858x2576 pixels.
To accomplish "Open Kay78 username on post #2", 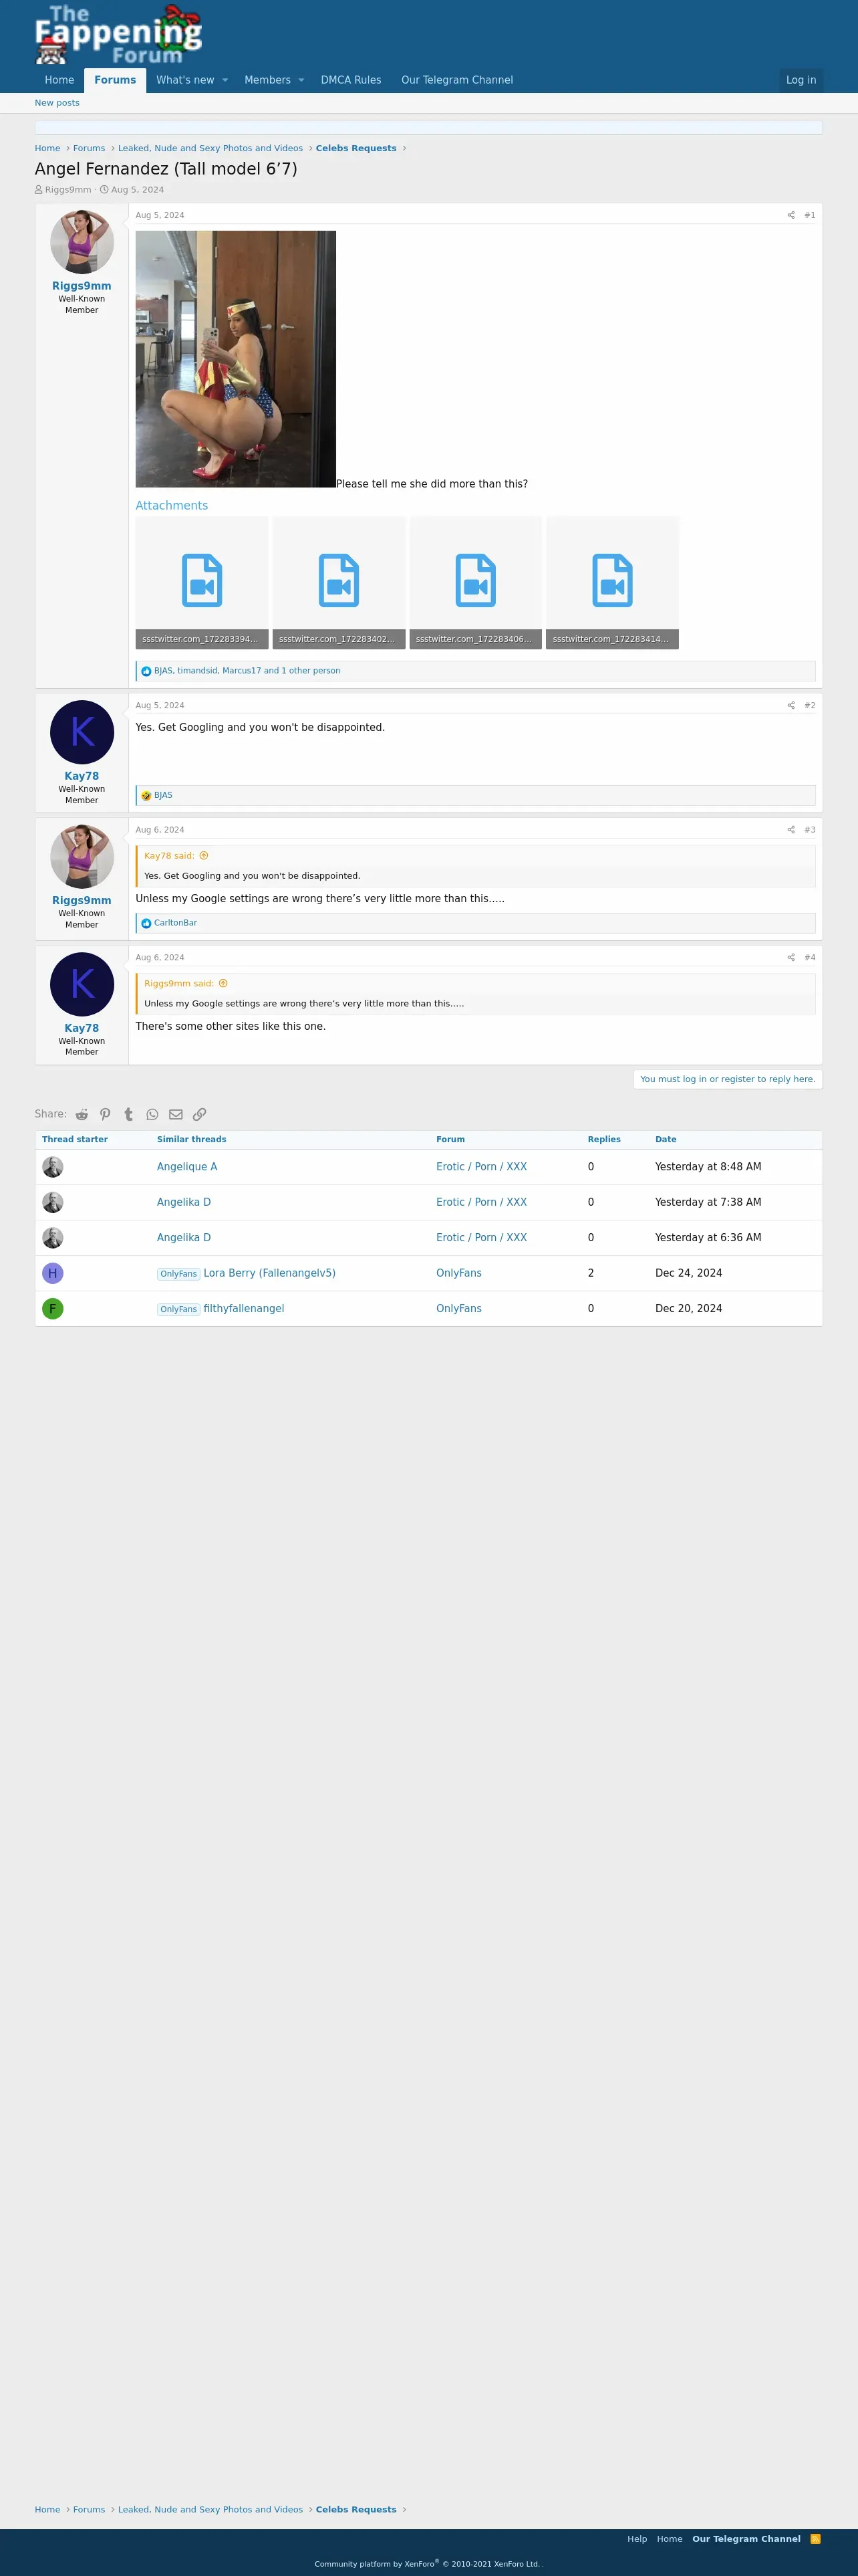I will coord(82,776).
